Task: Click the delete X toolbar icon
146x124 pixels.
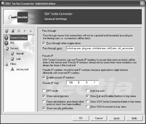Action: coord(19,31)
